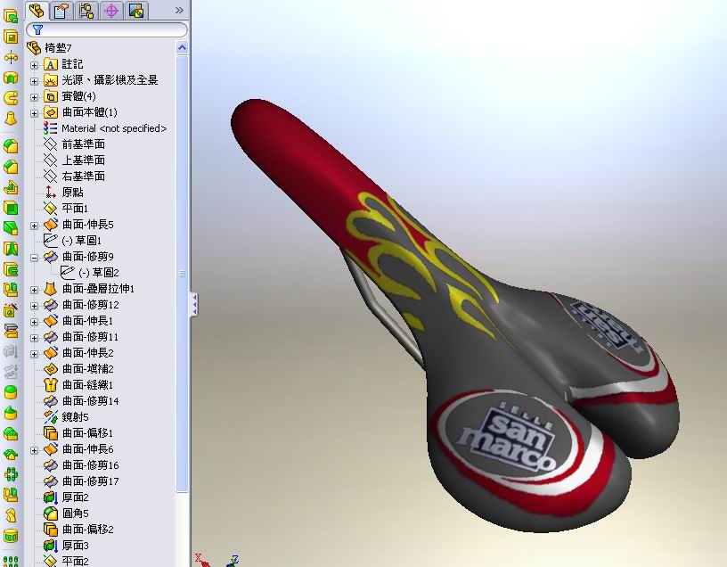Click the Fillet tool icon on toolbar

point(11,146)
